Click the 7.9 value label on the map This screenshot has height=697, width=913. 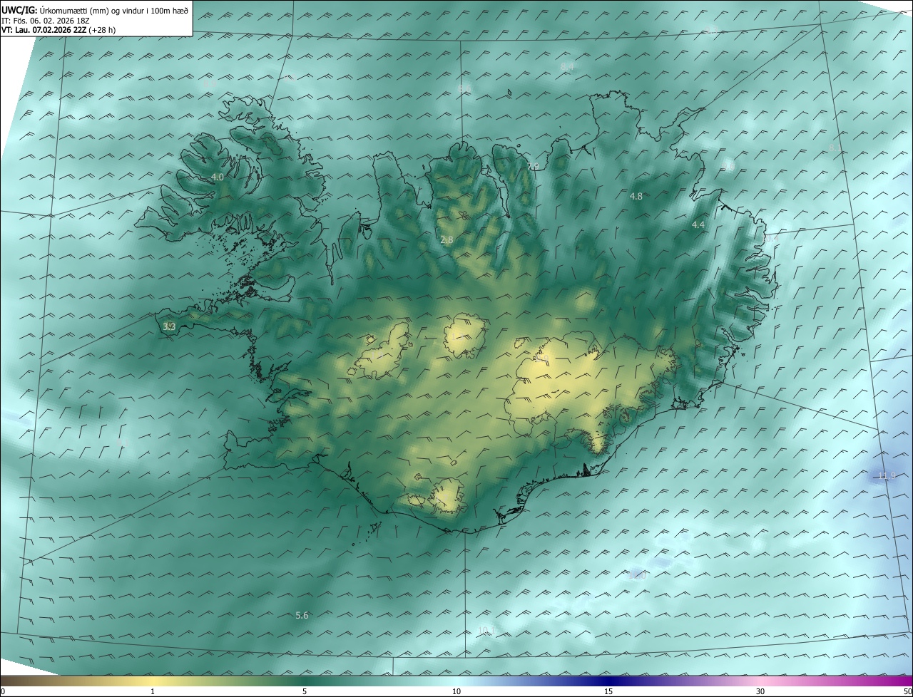click(534, 166)
